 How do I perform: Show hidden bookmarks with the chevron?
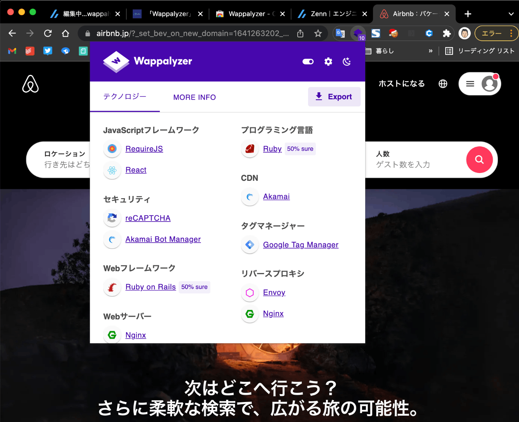point(430,51)
